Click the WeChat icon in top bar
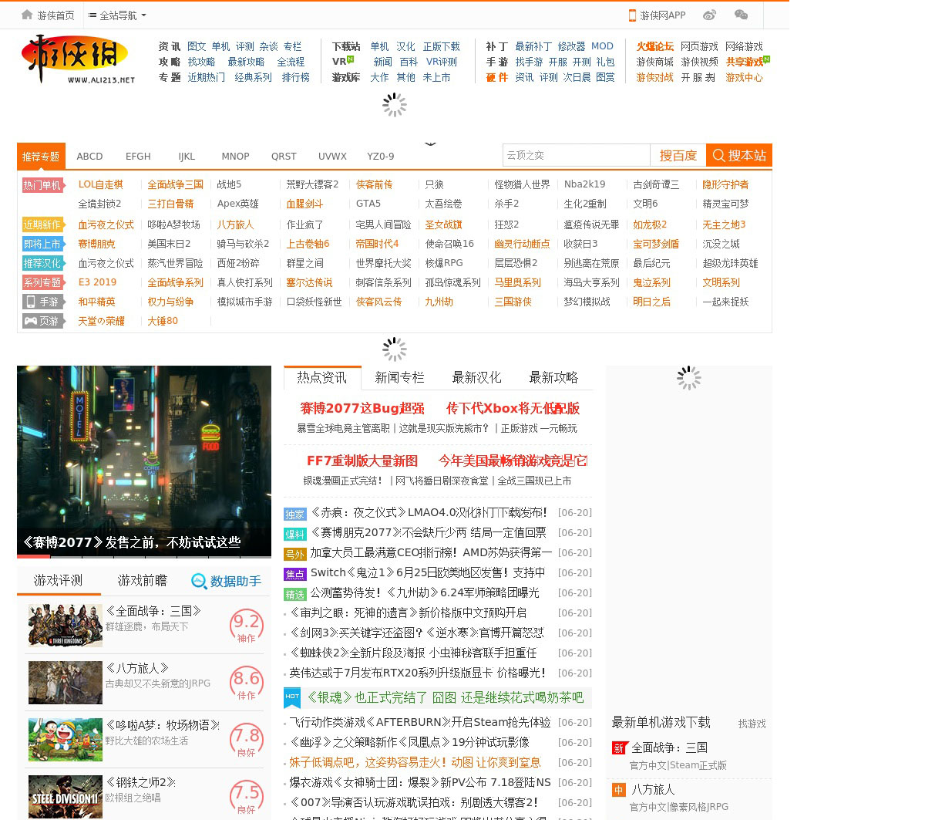The width and height of the screenshot is (925, 820). pos(741,15)
